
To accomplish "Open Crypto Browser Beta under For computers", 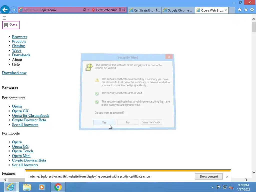I will tap(29, 120).
